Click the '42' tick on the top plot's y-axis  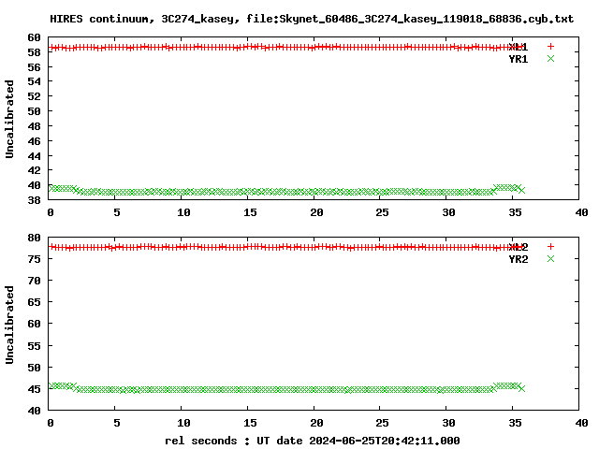[34, 170]
